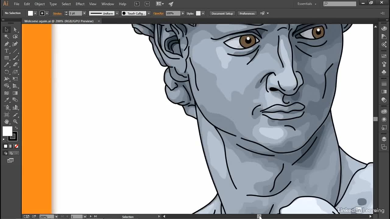Click the horizontal scrollbar thumb
Screen dimensions: 390x219
[260, 217]
